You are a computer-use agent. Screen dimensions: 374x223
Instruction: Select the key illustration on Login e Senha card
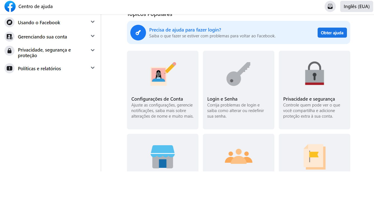238,74
